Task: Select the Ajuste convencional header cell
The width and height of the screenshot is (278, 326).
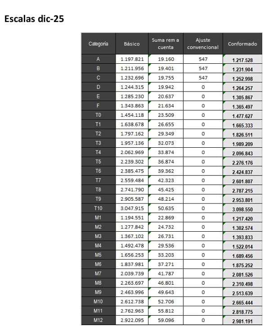Action: pos(203,44)
